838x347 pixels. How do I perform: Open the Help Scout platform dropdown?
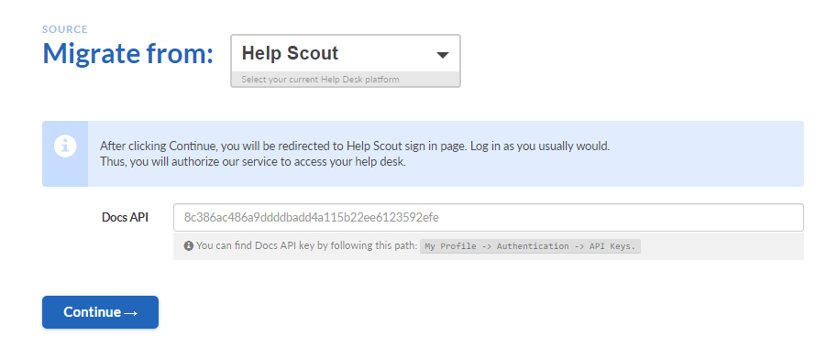[x=346, y=53]
